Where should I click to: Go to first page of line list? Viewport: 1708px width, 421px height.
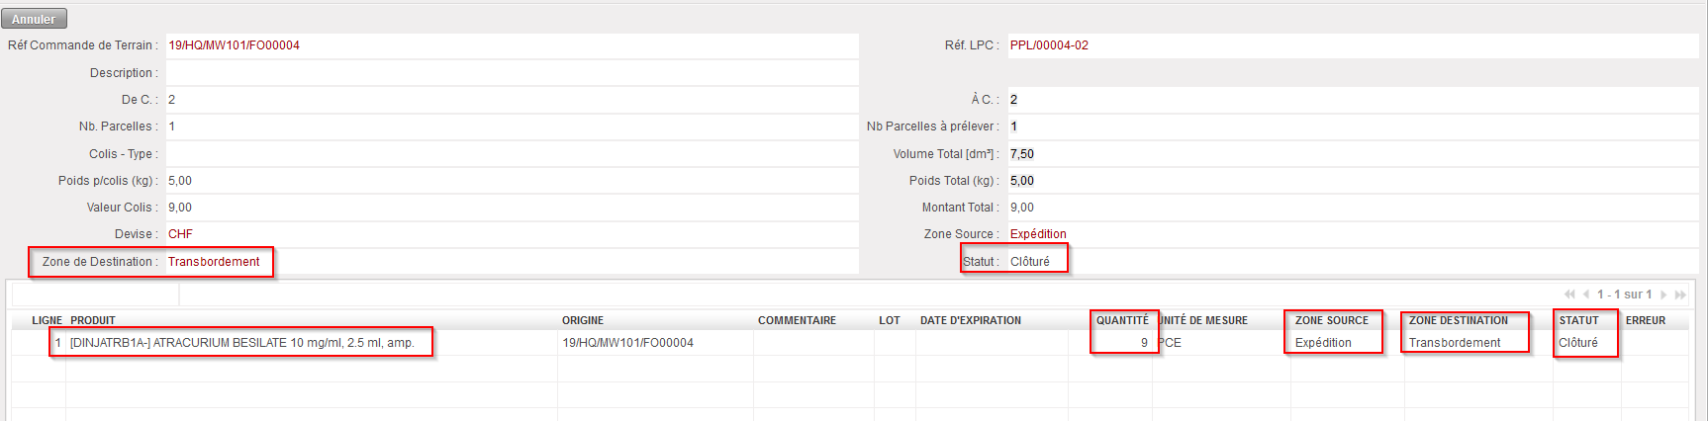[x=1569, y=295]
